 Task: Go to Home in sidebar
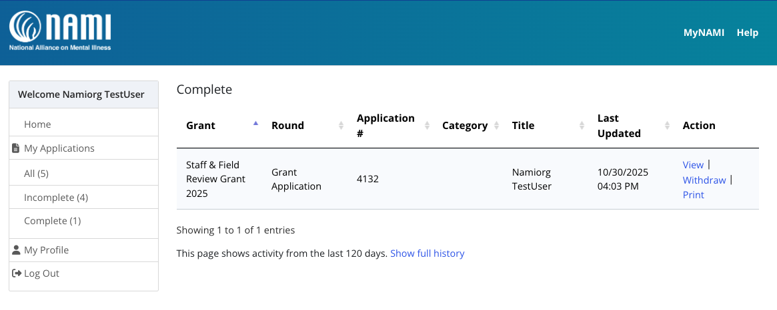point(37,124)
